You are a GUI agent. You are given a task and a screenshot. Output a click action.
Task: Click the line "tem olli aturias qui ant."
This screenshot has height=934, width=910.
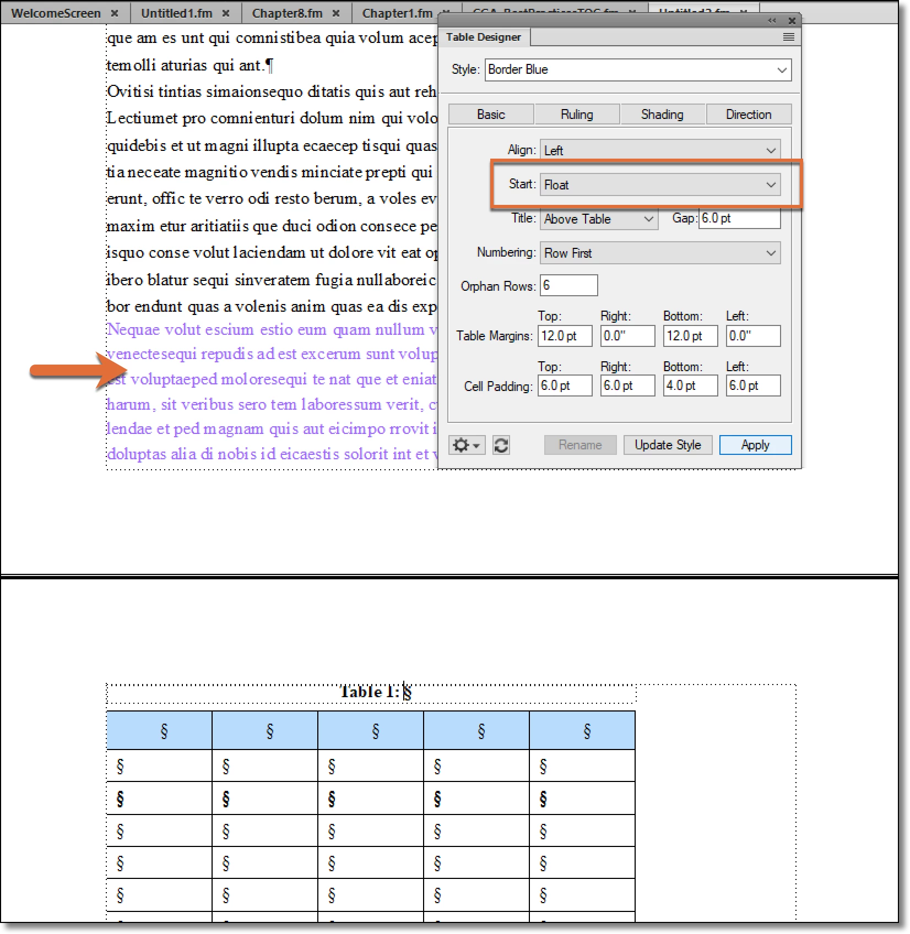190,66
